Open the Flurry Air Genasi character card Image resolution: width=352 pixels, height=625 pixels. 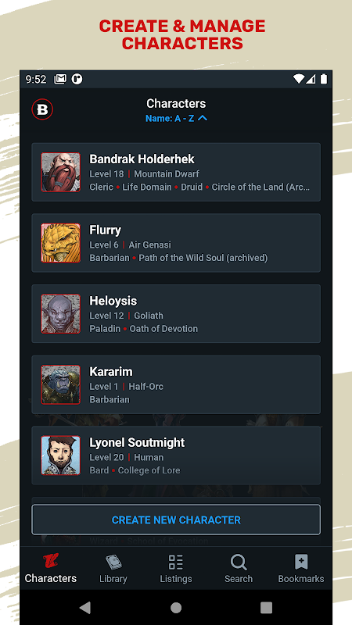(176, 243)
